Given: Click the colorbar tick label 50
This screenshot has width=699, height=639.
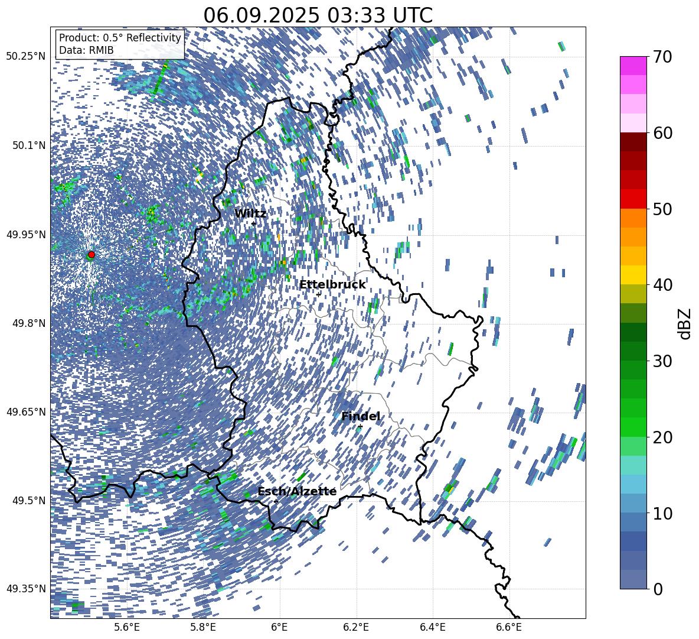Looking at the screenshot, I should click(x=662, y=209).
